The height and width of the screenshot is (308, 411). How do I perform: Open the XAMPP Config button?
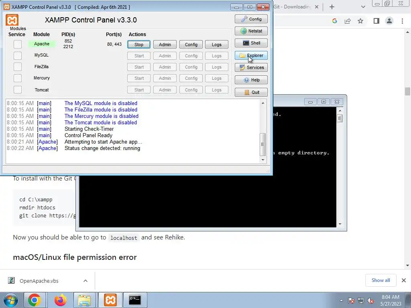coord(251,19)
